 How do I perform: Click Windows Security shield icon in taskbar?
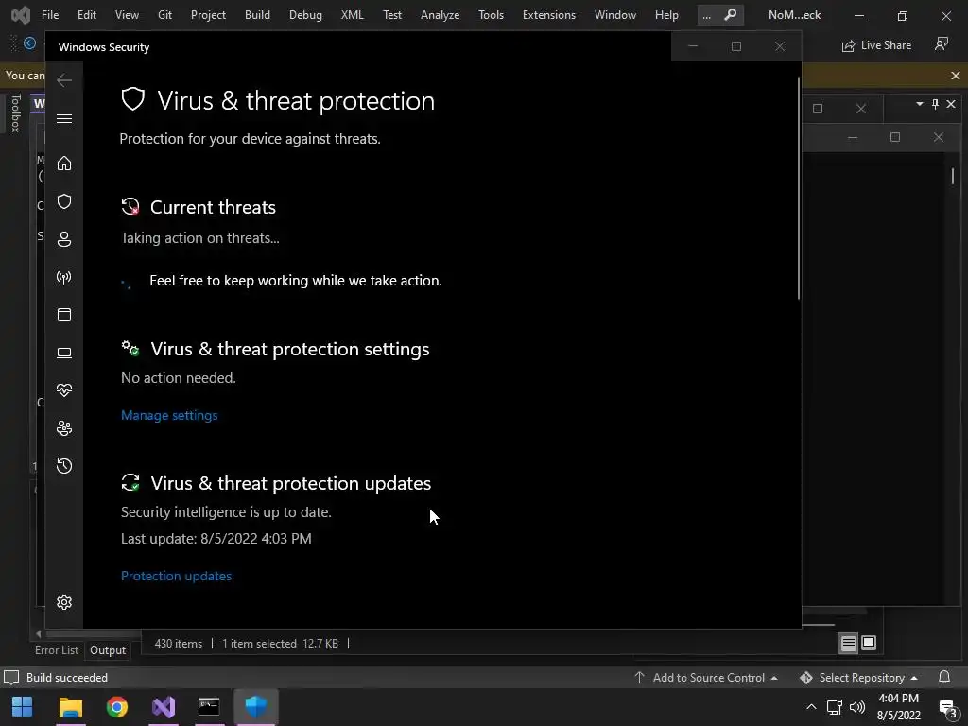pos(255,707)
